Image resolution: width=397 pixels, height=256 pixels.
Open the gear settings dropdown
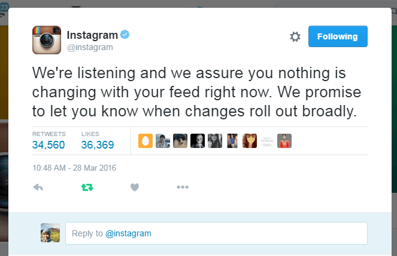(x=295, y=36)
